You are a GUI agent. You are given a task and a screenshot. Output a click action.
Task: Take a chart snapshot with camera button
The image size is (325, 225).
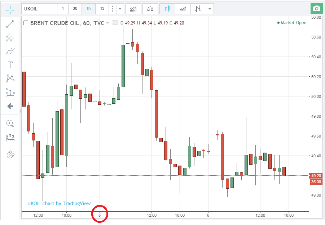316,9
